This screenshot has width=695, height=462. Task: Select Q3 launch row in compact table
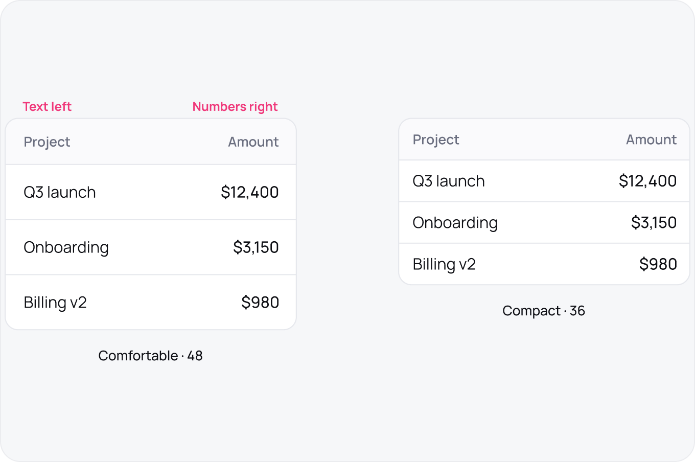pos(544,181)
